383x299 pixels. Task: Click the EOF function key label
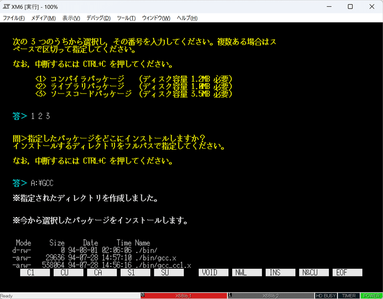pos(348,272)
